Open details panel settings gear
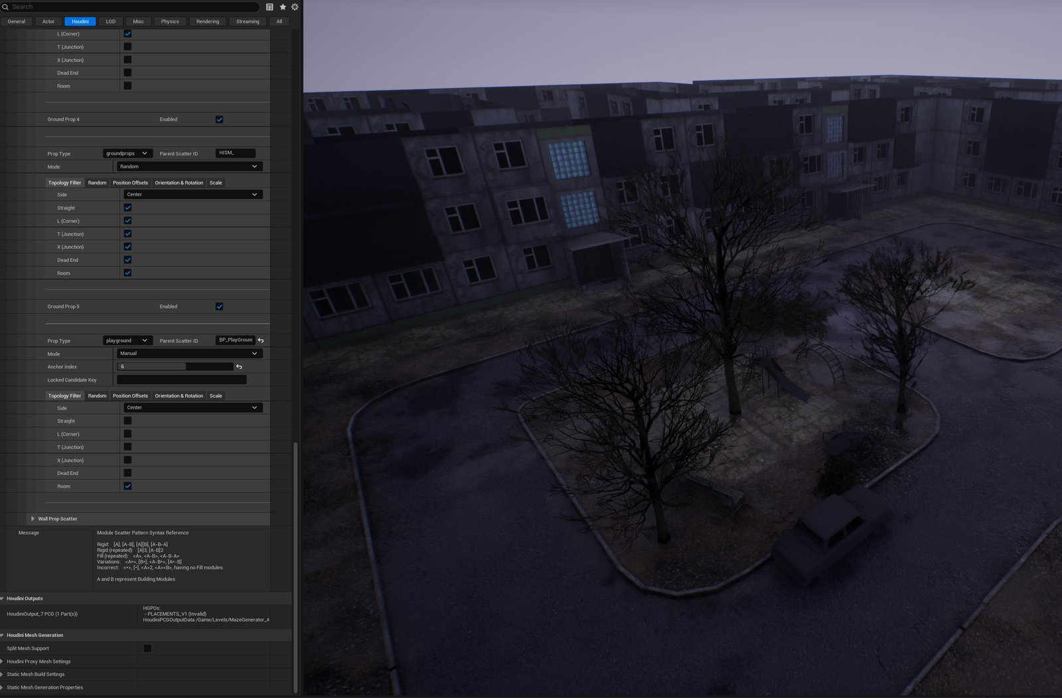Screen dimensions: 1062x698 (295, 7)
